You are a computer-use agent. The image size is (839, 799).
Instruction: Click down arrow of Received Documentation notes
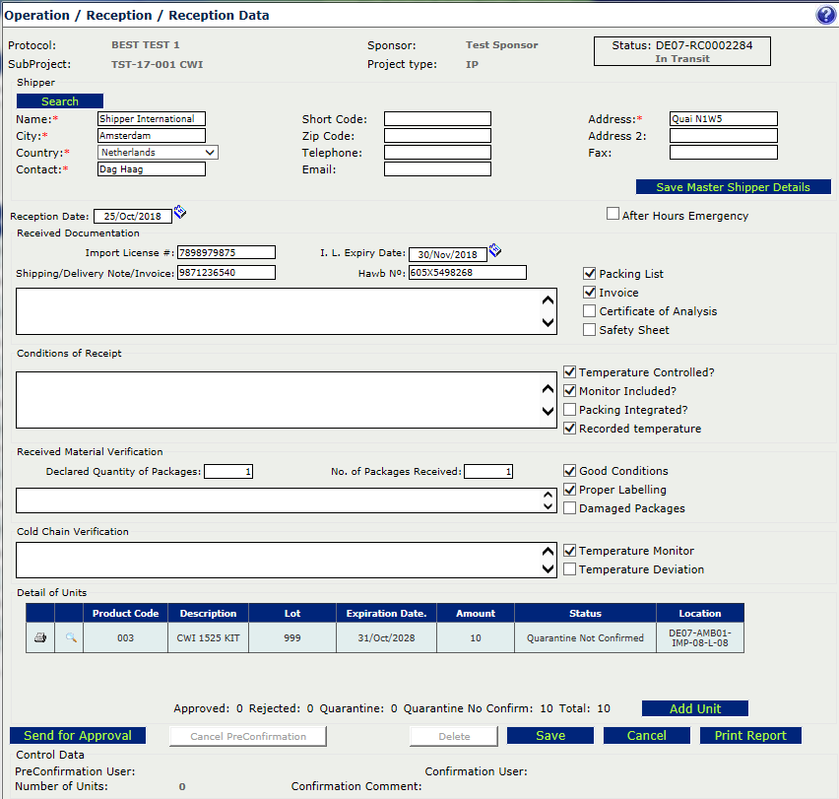click(548, 322)
